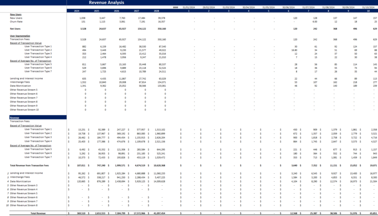378x216 pixels.
Task: Click monthly total revenue 51,976
Action: [354, 213]
